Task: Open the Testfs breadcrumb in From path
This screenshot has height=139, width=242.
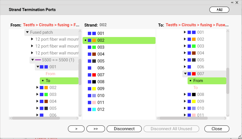Action: (29, 25)
